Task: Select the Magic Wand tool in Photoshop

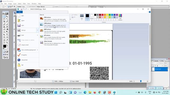Action: tap(7, 19)
